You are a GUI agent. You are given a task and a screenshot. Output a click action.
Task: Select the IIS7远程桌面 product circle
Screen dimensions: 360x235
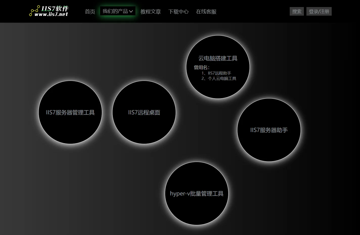pos(144,112)
